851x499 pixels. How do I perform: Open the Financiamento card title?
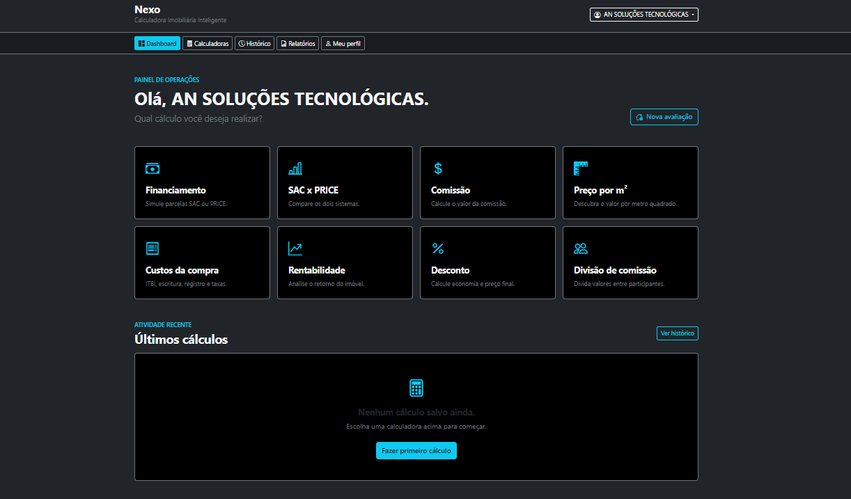click(175, 190)
